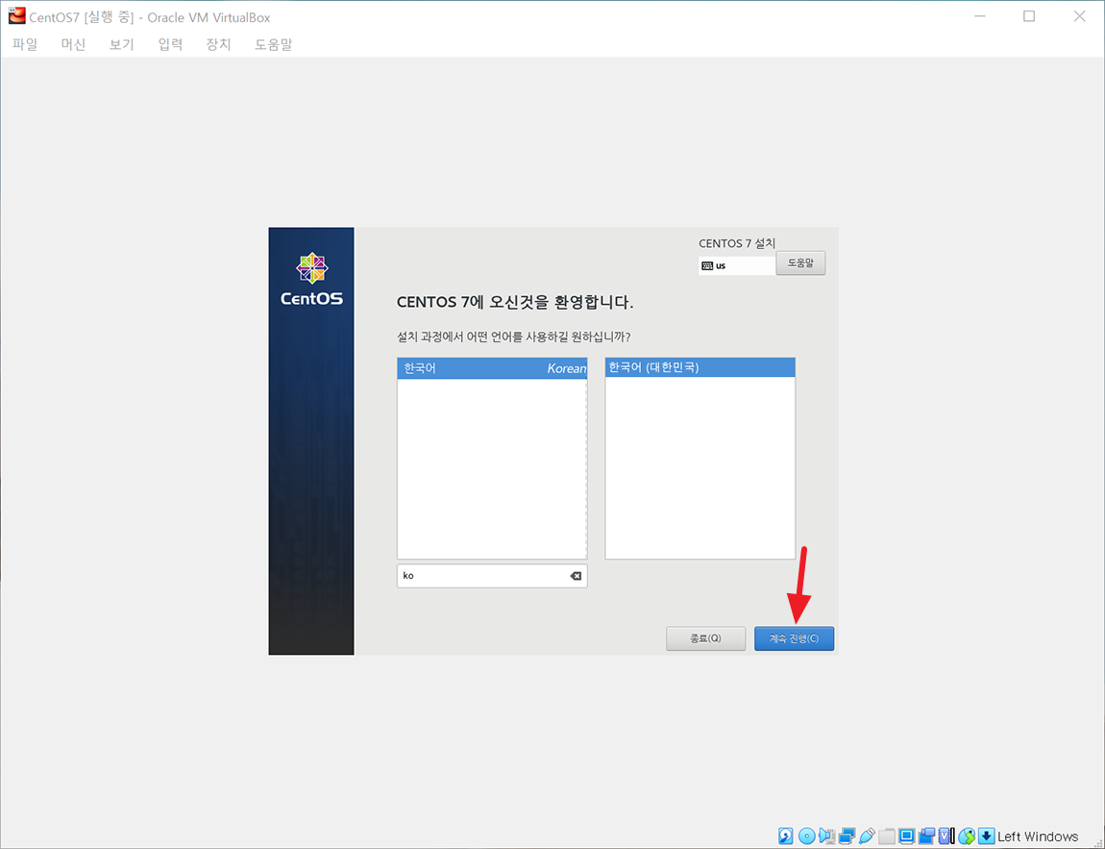Open the 머신 menu

[73, 44]
